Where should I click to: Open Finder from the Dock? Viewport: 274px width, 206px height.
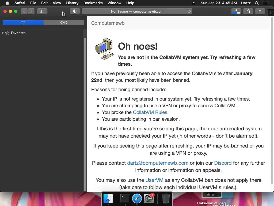click(x=108, y=198)
